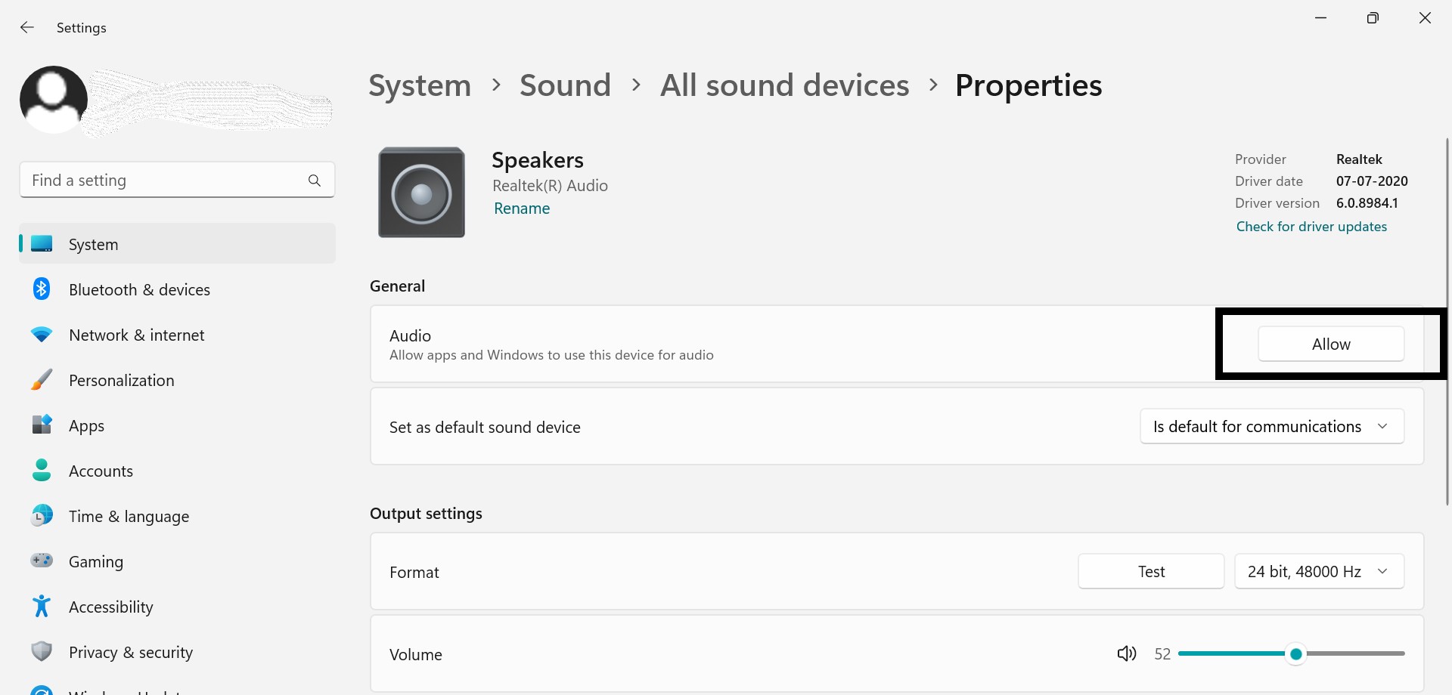Expand the 24 bit, 48000 Hz dropdown
This screenshot has height=695, width=1452.
(x=1320, y=572)
